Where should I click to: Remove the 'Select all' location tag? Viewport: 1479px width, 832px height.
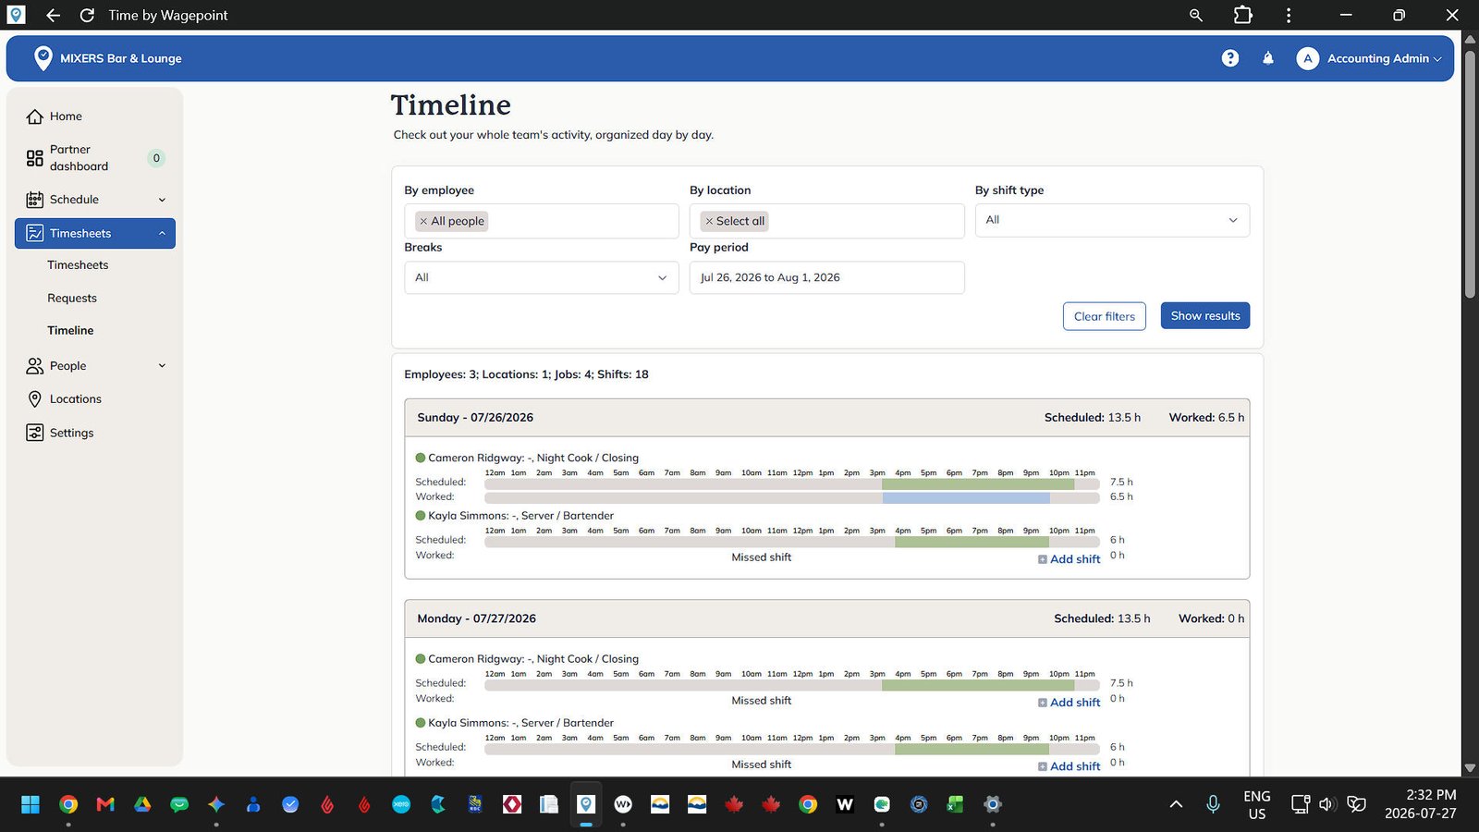point(709,221)
